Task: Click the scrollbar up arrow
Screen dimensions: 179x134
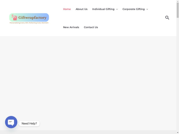Action: (x=178, y=1)
